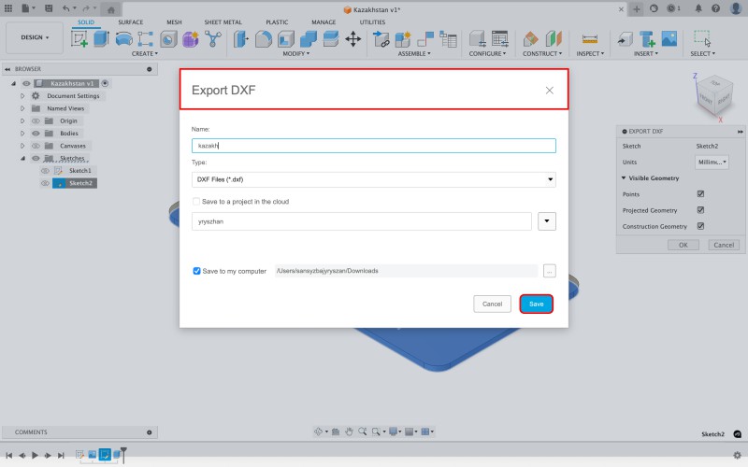Enable Save to a project in the cloud
748x467 pixels.
[x=196, y=202]
